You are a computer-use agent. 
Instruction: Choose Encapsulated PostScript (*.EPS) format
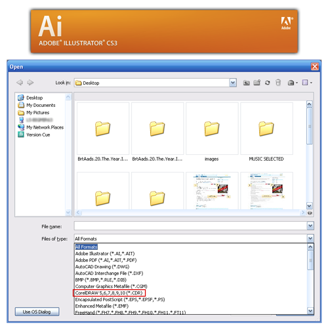[x=120, y=300]
